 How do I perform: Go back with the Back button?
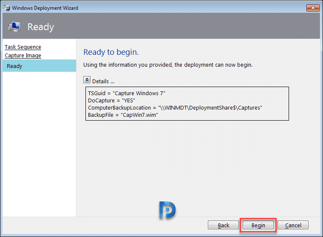(223, 225)
